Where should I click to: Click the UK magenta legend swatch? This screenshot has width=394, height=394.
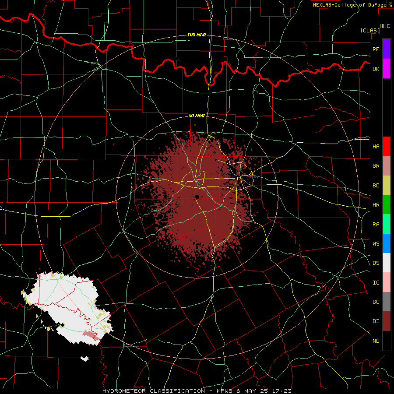[x=387, y=69]
